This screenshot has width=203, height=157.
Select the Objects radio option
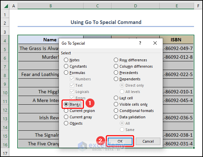coord(66,123)
